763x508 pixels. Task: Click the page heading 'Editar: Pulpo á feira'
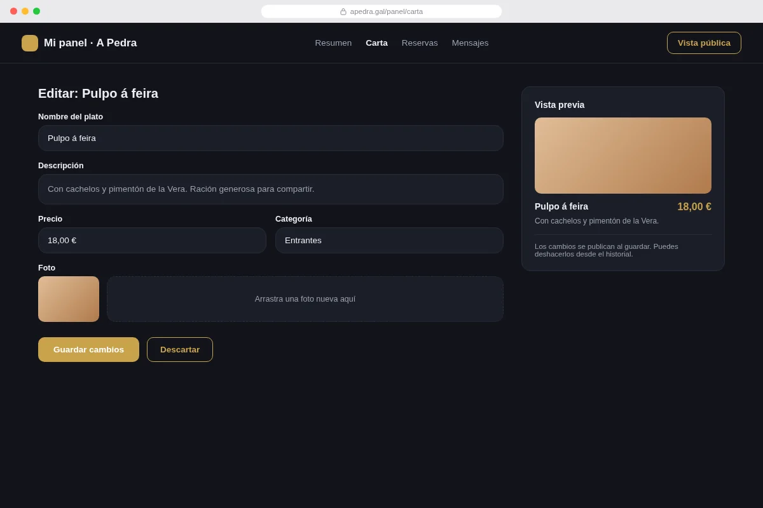[98, 93]
